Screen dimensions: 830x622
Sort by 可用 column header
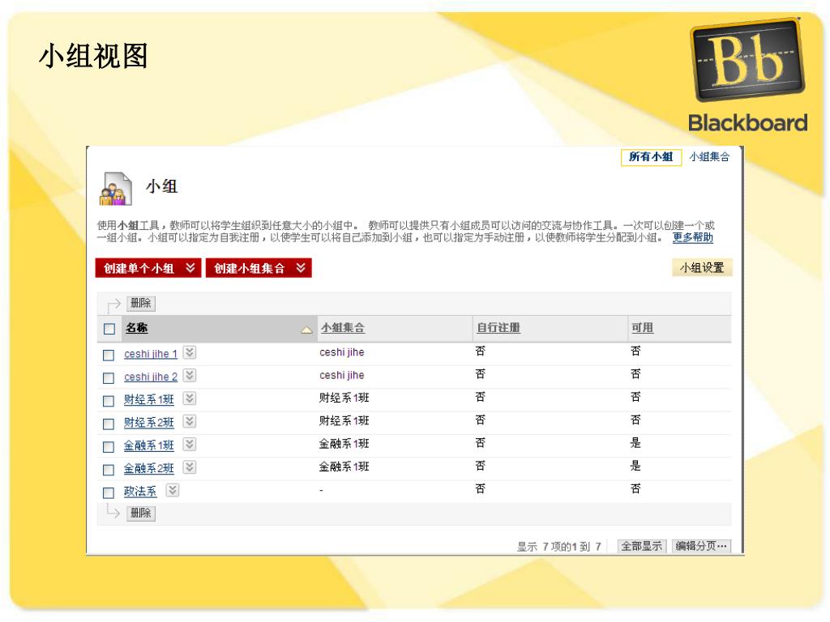(x=642, y=328)
